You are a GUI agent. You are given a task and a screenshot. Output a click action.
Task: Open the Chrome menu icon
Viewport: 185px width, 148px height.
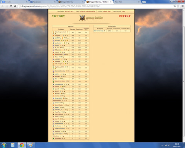tap(183, 6)
